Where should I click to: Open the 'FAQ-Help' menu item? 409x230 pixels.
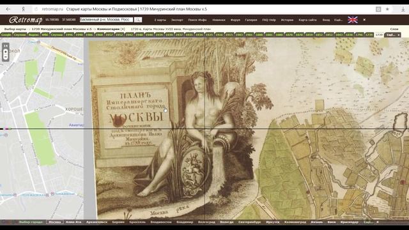pos(269,20)
